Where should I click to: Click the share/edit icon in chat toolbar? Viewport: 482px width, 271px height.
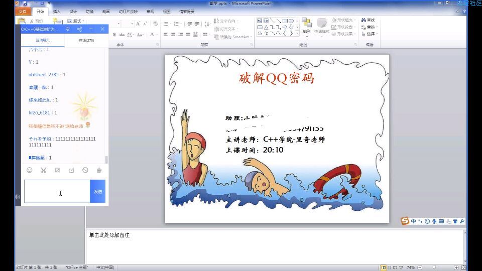(71, 170)
